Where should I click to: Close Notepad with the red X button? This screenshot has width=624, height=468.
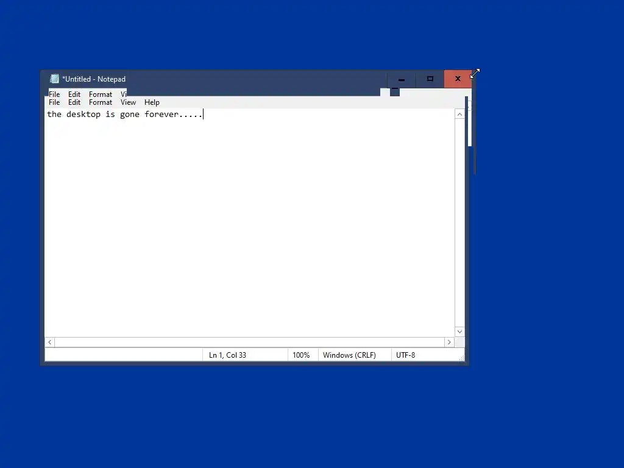[x=458, y=79]
